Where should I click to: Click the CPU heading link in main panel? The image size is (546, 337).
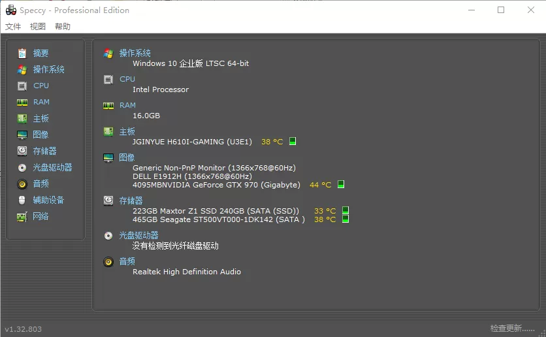(x=127, y=80)
